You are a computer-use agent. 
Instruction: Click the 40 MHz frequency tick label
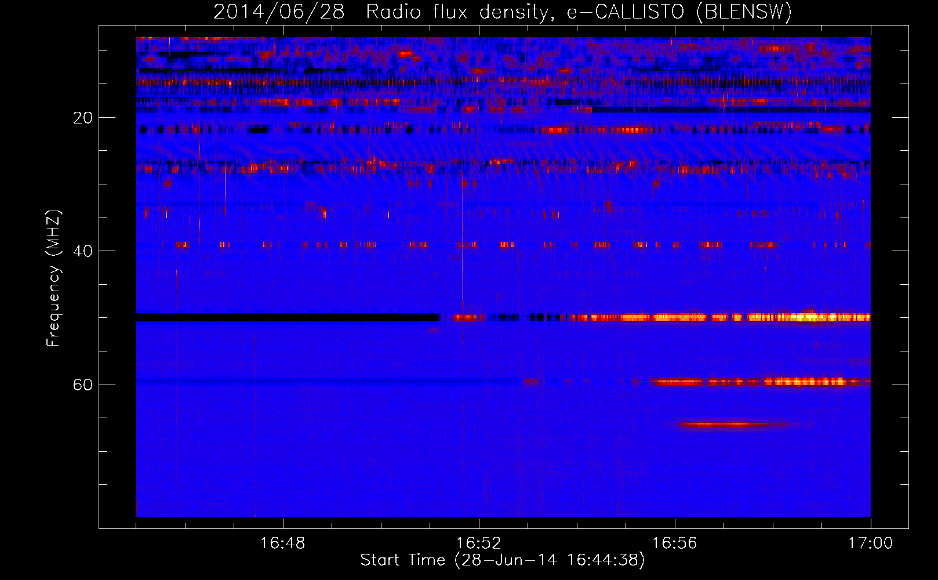83,251
